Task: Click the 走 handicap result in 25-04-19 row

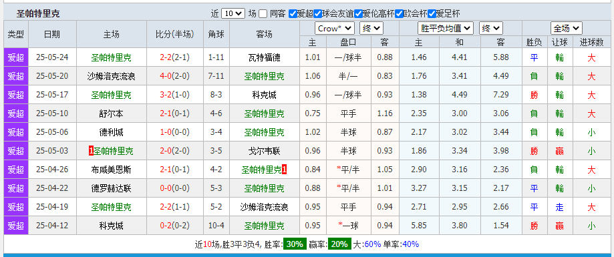Action: 560,208
